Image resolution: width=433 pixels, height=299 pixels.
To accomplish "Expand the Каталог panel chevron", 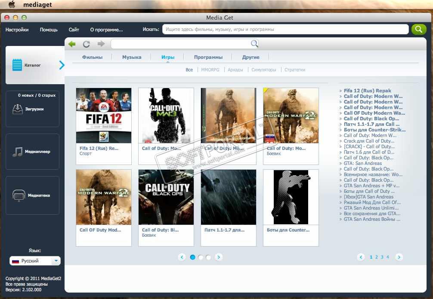I will pyautogui.click(x=62, y=65).
